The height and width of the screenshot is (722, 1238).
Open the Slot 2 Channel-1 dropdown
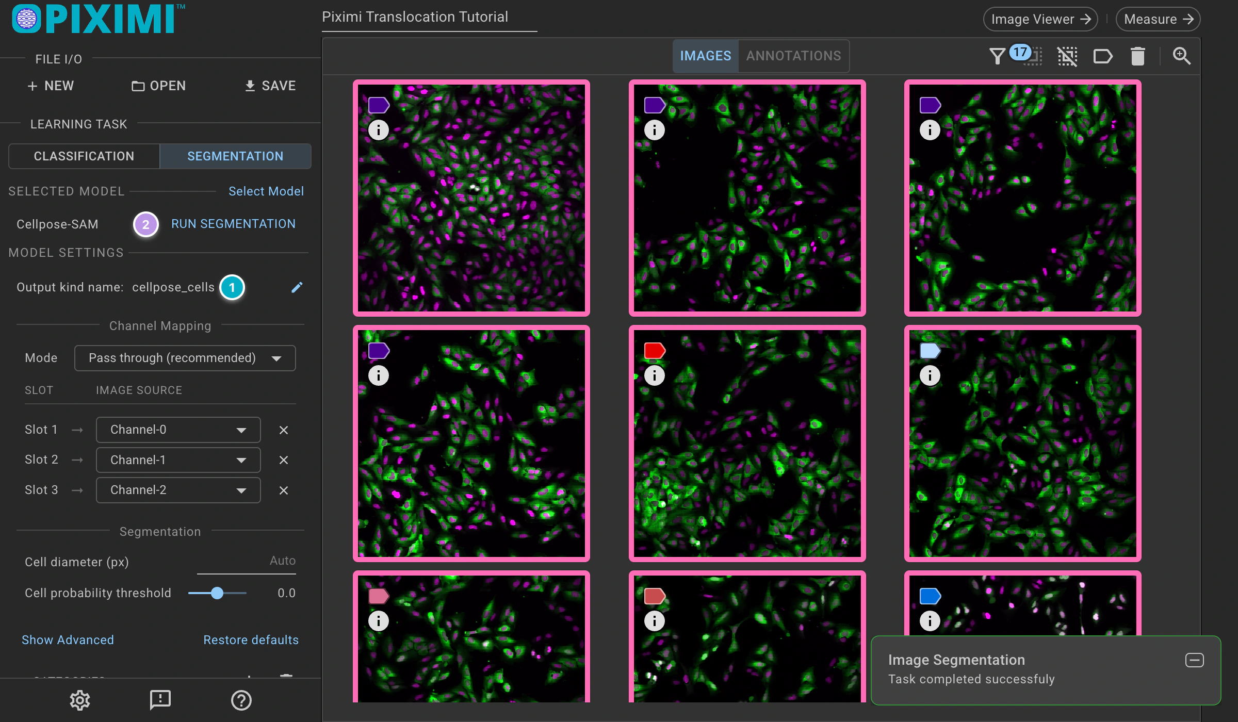(178, 460)
